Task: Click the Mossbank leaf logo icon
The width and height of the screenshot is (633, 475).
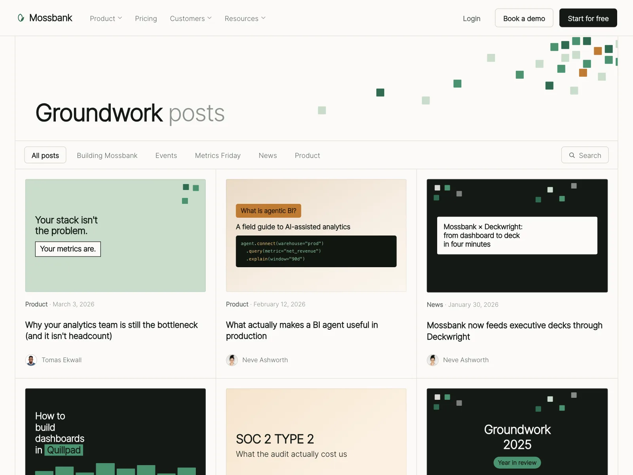Action: pyautogui.click(x=21, y=18)
